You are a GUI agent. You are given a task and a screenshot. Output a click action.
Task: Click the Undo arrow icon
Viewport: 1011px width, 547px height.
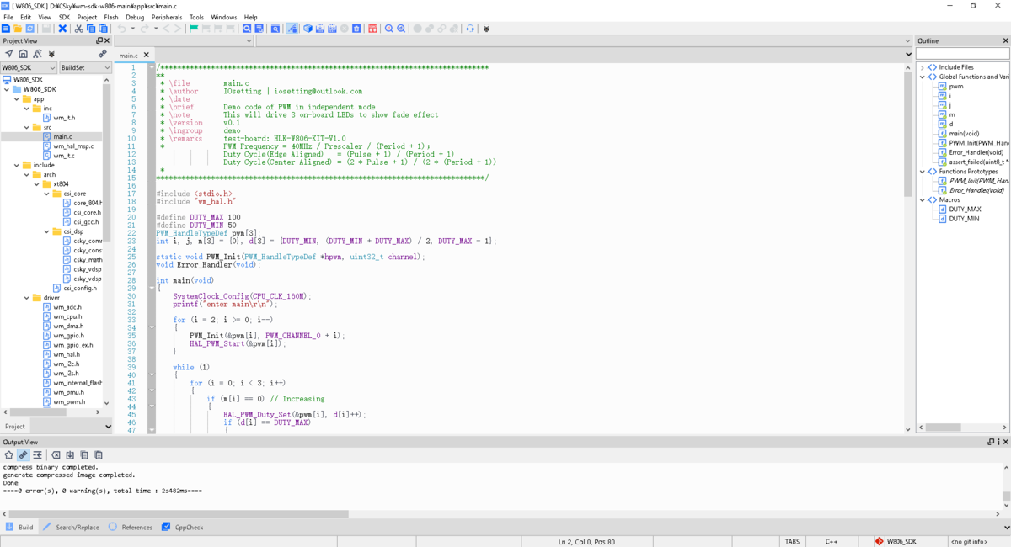[x=121, y=29]
